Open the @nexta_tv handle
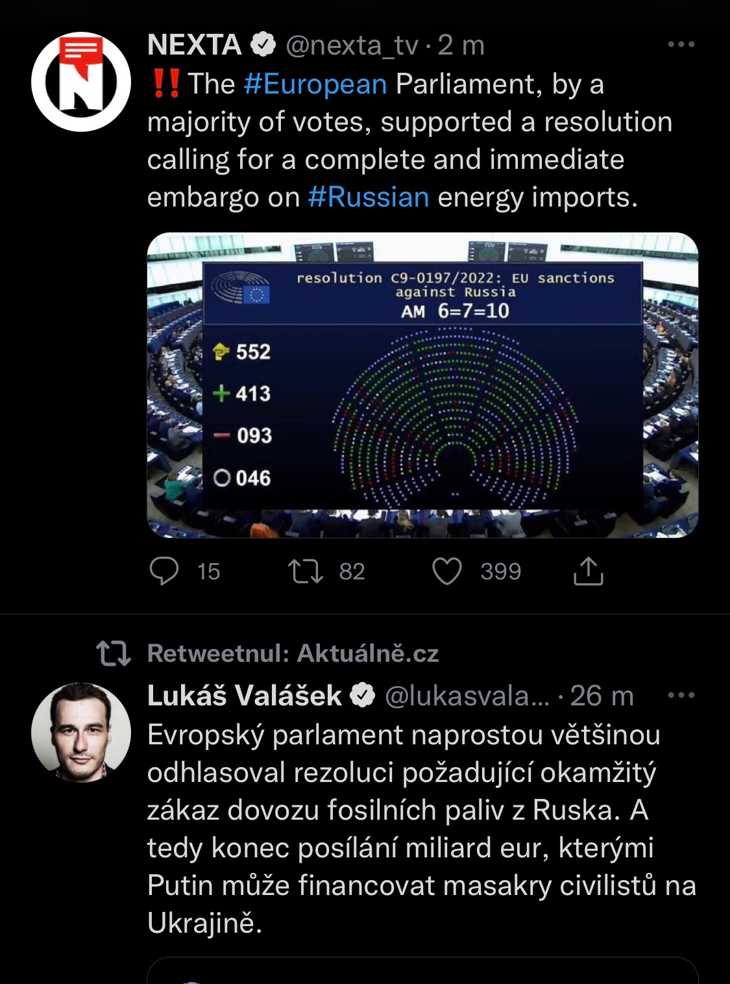This screenshot has width=730, height=984. [x=352, y=45]
